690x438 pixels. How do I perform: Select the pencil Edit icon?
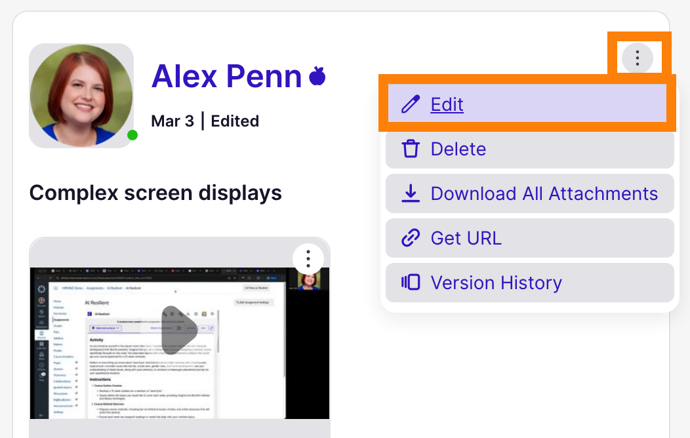point(411,104)
